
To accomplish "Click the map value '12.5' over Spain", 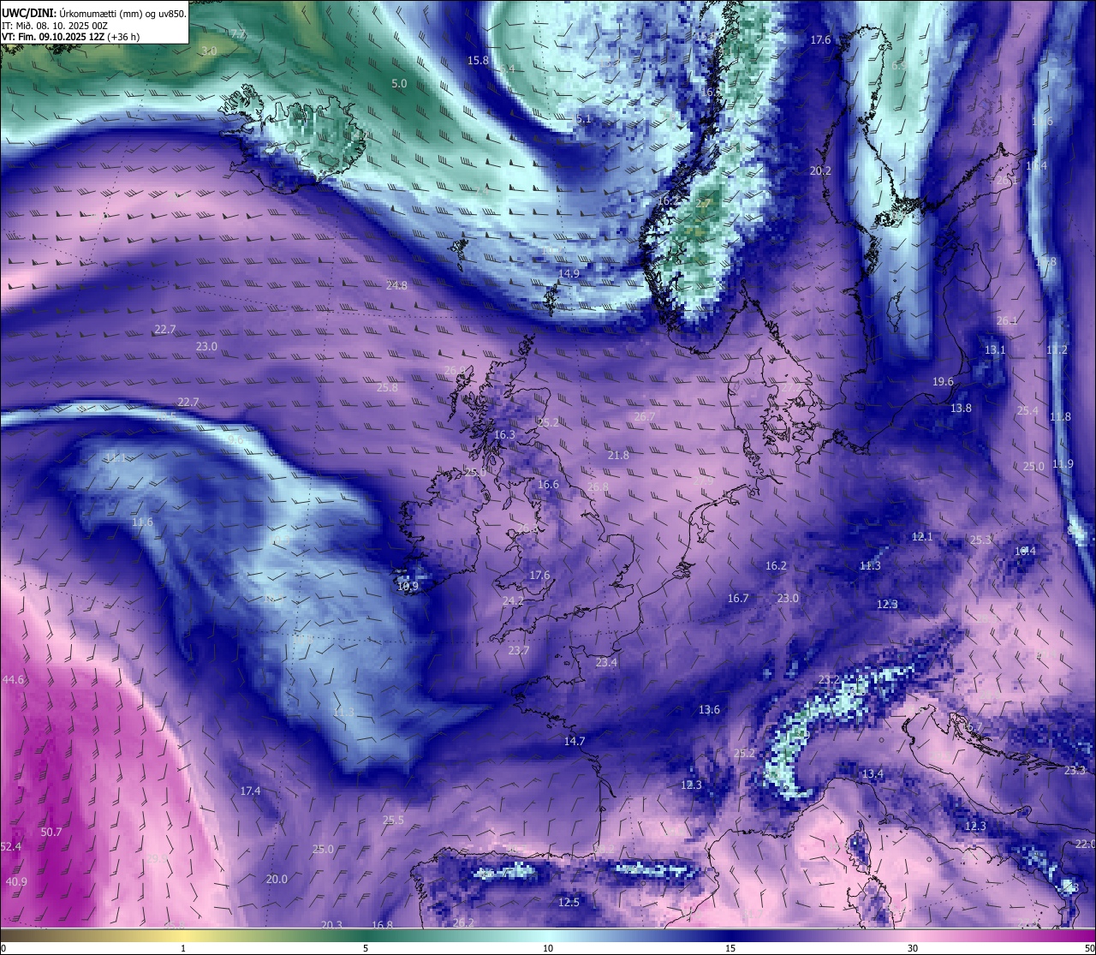I will coord(569,902).
